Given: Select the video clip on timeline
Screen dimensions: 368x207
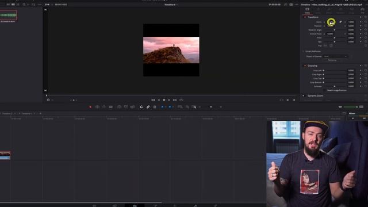Looking at the screenshot, I should tap(5, 156).
